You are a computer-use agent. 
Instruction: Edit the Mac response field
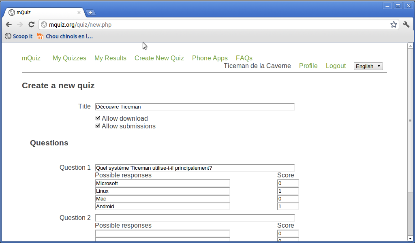pyautogui.click(x=163, y=198)
